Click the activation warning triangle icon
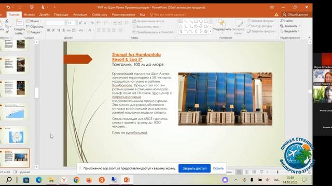This screenshot has height=186, width=332. [x=276, y=14]
